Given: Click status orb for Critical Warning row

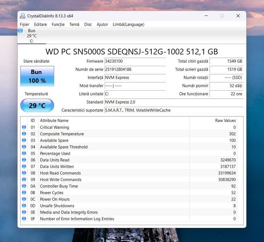Looking at the screenshot, I should click(x=24, y=127).
